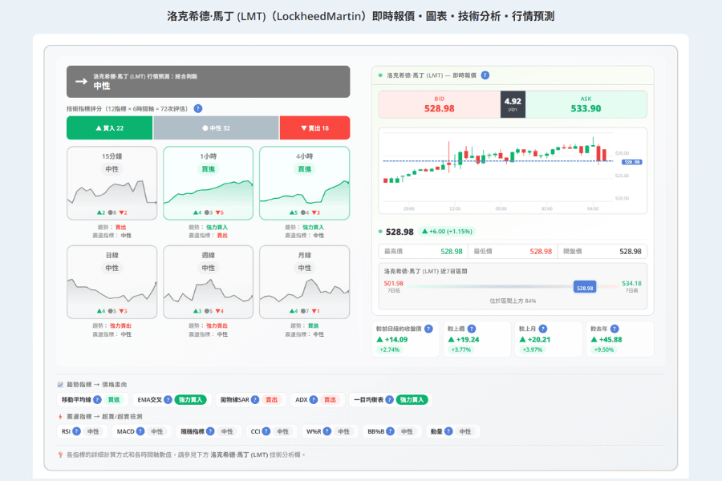722x481 pixels.
Task: Click help icon beside RSI indicator
Action: (77, 431)
